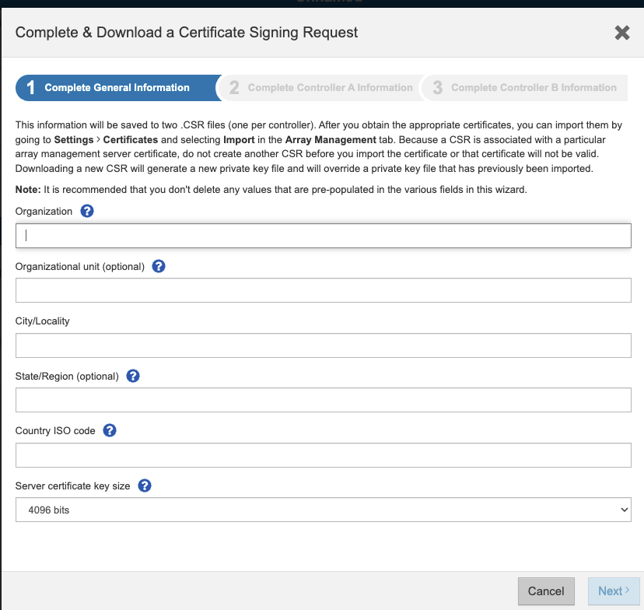
Task: Click the step 3 number badge
Action: [437, 88]
